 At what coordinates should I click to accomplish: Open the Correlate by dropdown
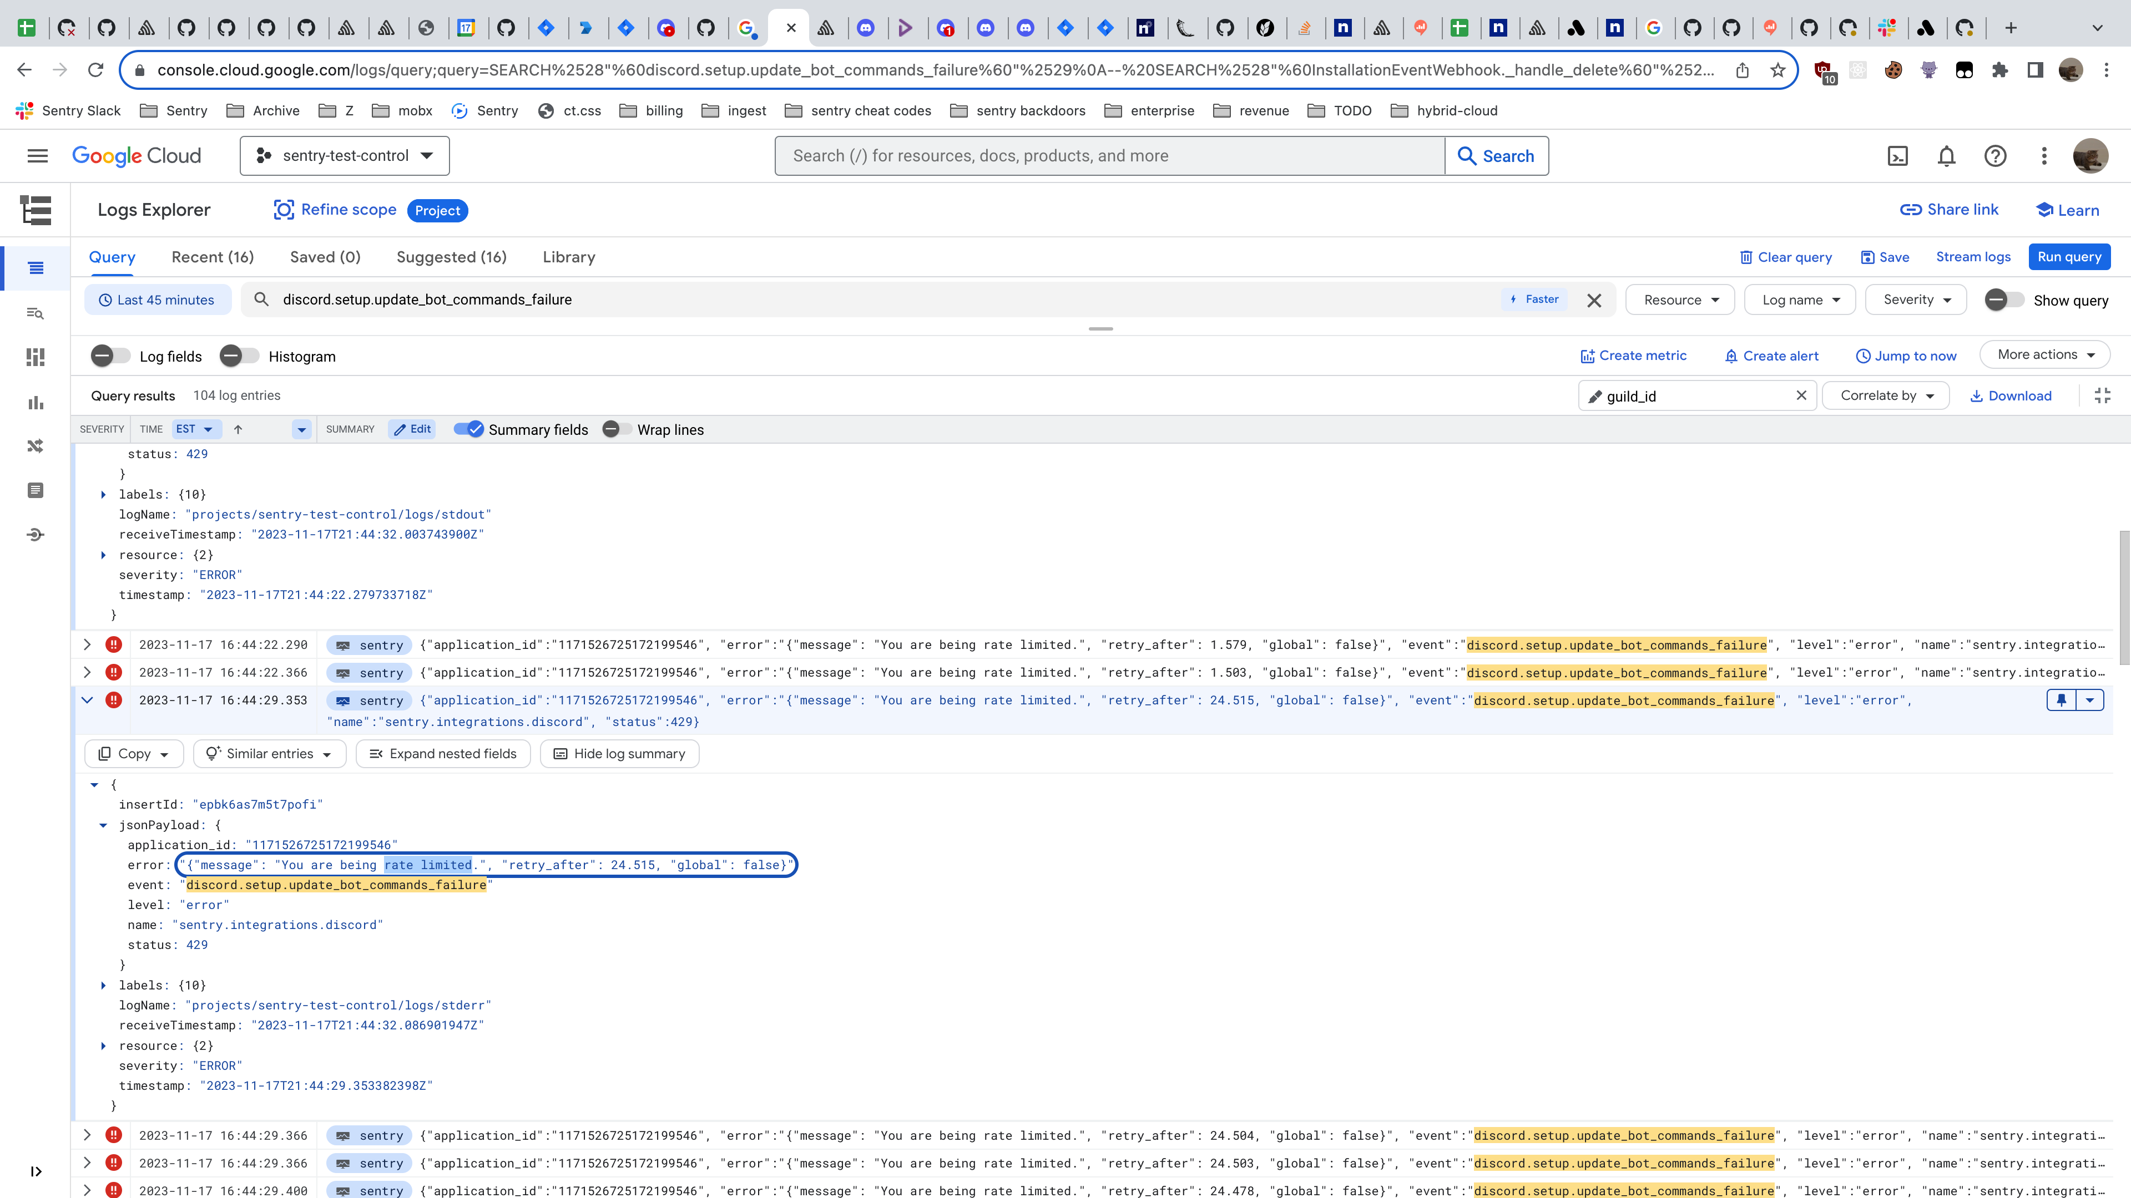[1886, 396]
